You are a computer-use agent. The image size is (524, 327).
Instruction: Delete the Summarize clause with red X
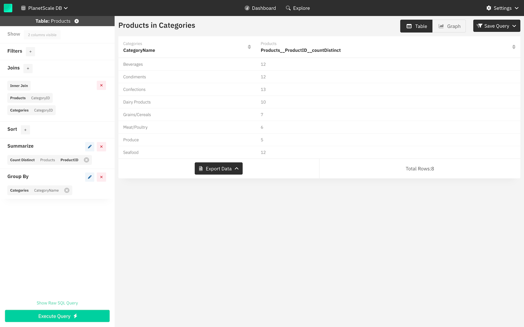[x=101, y=146]
